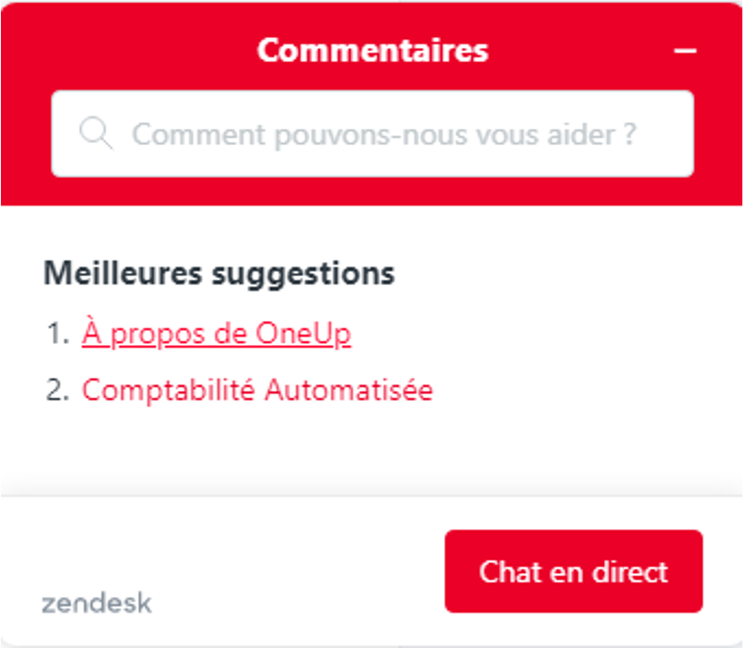Click the "Meilleures suggestions" heading

pyautogui.click(x=219, y=274)
